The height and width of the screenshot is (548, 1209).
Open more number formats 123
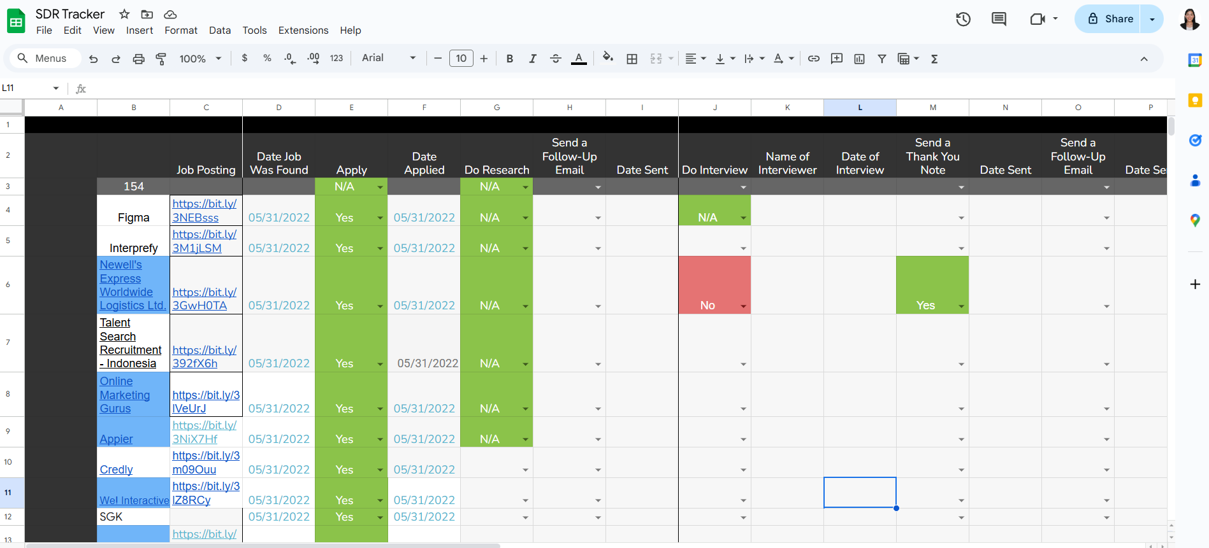(337, 59)
